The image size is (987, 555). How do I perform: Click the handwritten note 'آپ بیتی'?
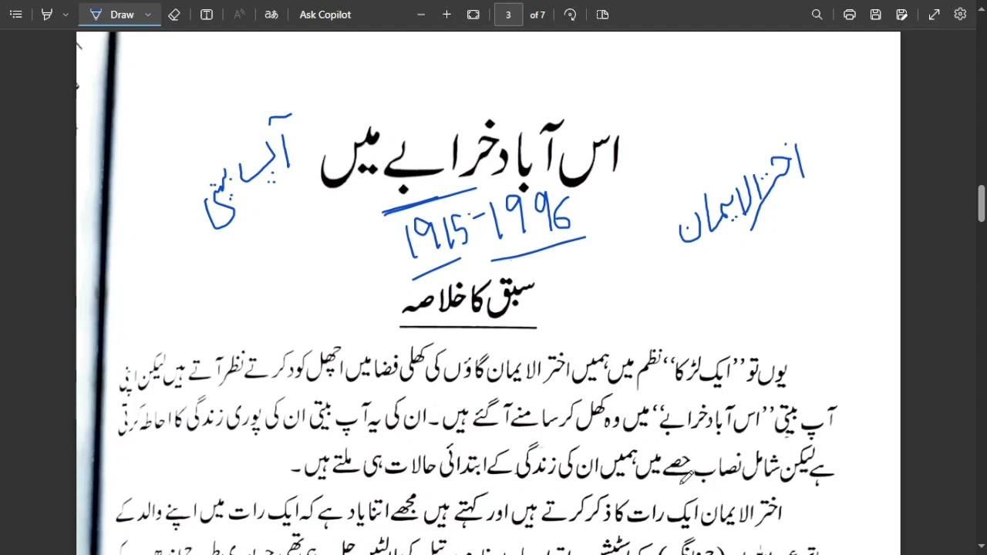tap(247, 171)
